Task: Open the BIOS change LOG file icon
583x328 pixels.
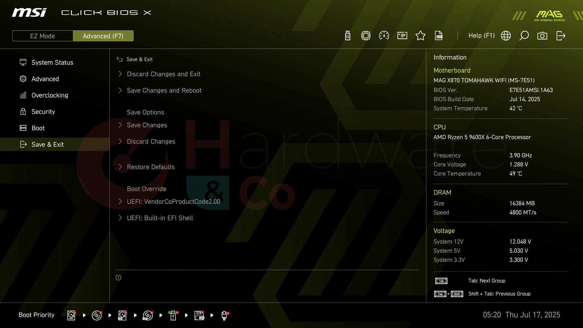Action: coord(439,36)
